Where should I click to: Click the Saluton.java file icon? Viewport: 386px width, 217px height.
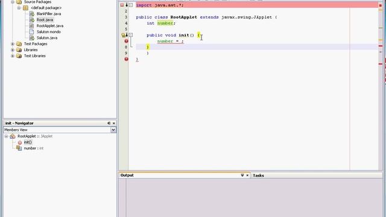(32, 37)
